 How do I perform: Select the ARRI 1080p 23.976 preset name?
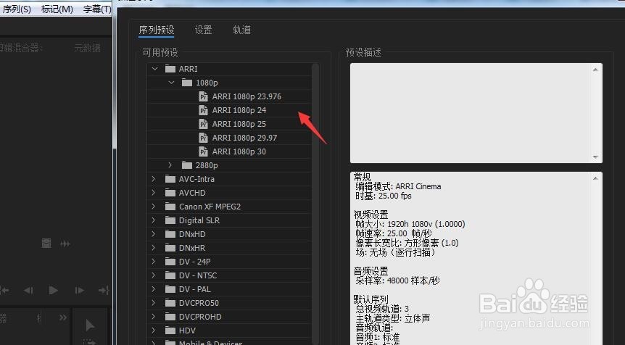(x=247, y=96)
